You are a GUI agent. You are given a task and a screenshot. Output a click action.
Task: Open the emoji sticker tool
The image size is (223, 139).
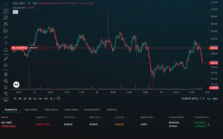click(6, 50)
